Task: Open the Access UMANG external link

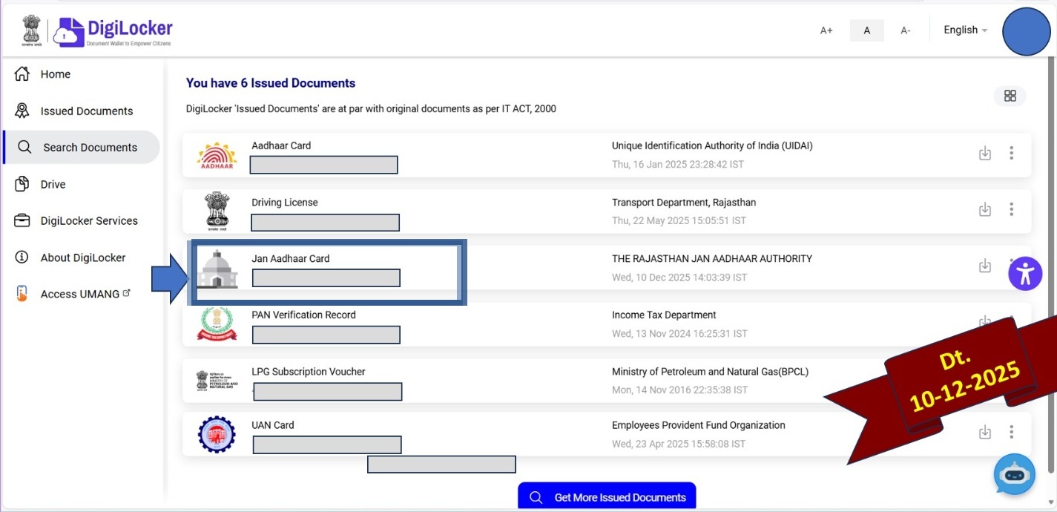Action: [79, 294]
